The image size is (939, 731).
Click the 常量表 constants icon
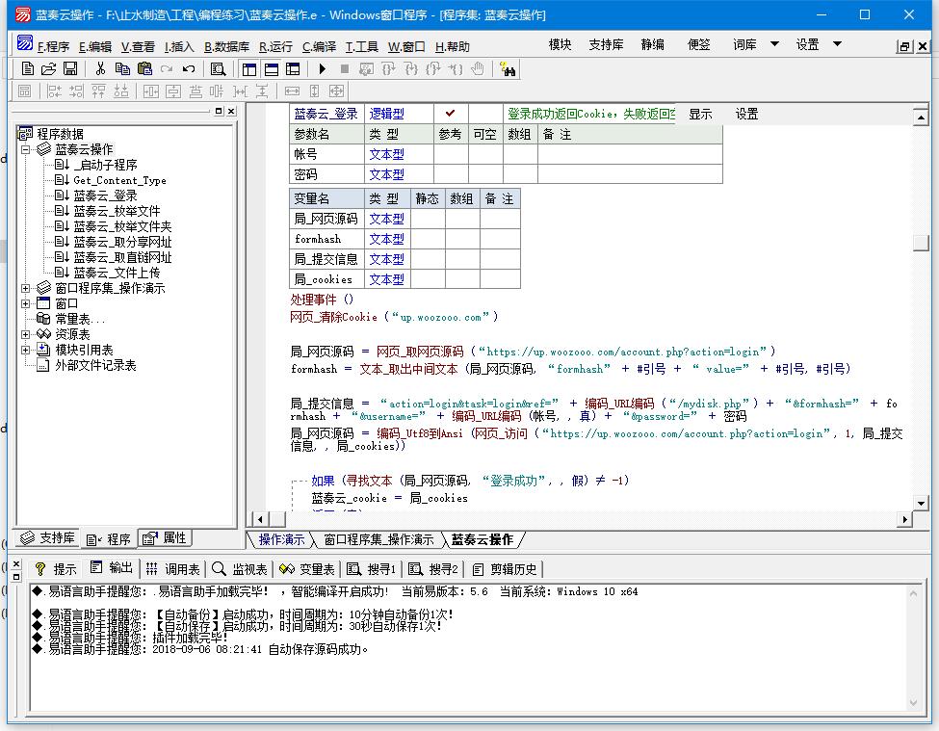43,319
